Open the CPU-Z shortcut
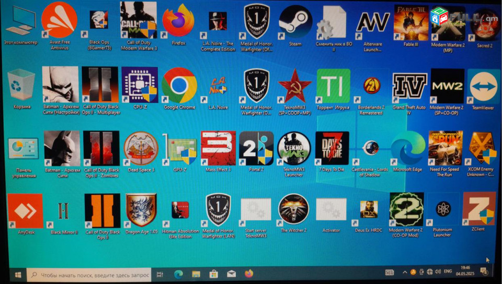The width and height of the screenshot is (502, 284). (x=140, y=85)
